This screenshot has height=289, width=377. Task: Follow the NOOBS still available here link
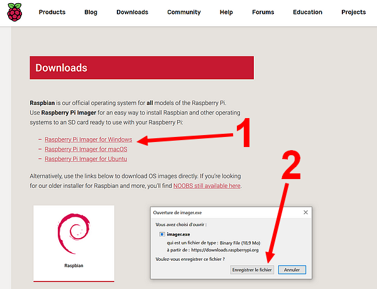(x=207, y=186)
